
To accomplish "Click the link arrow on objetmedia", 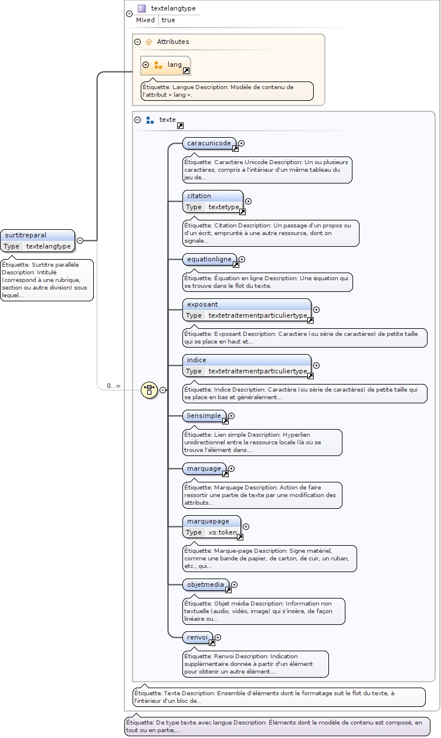I will [x=228, y=590].
